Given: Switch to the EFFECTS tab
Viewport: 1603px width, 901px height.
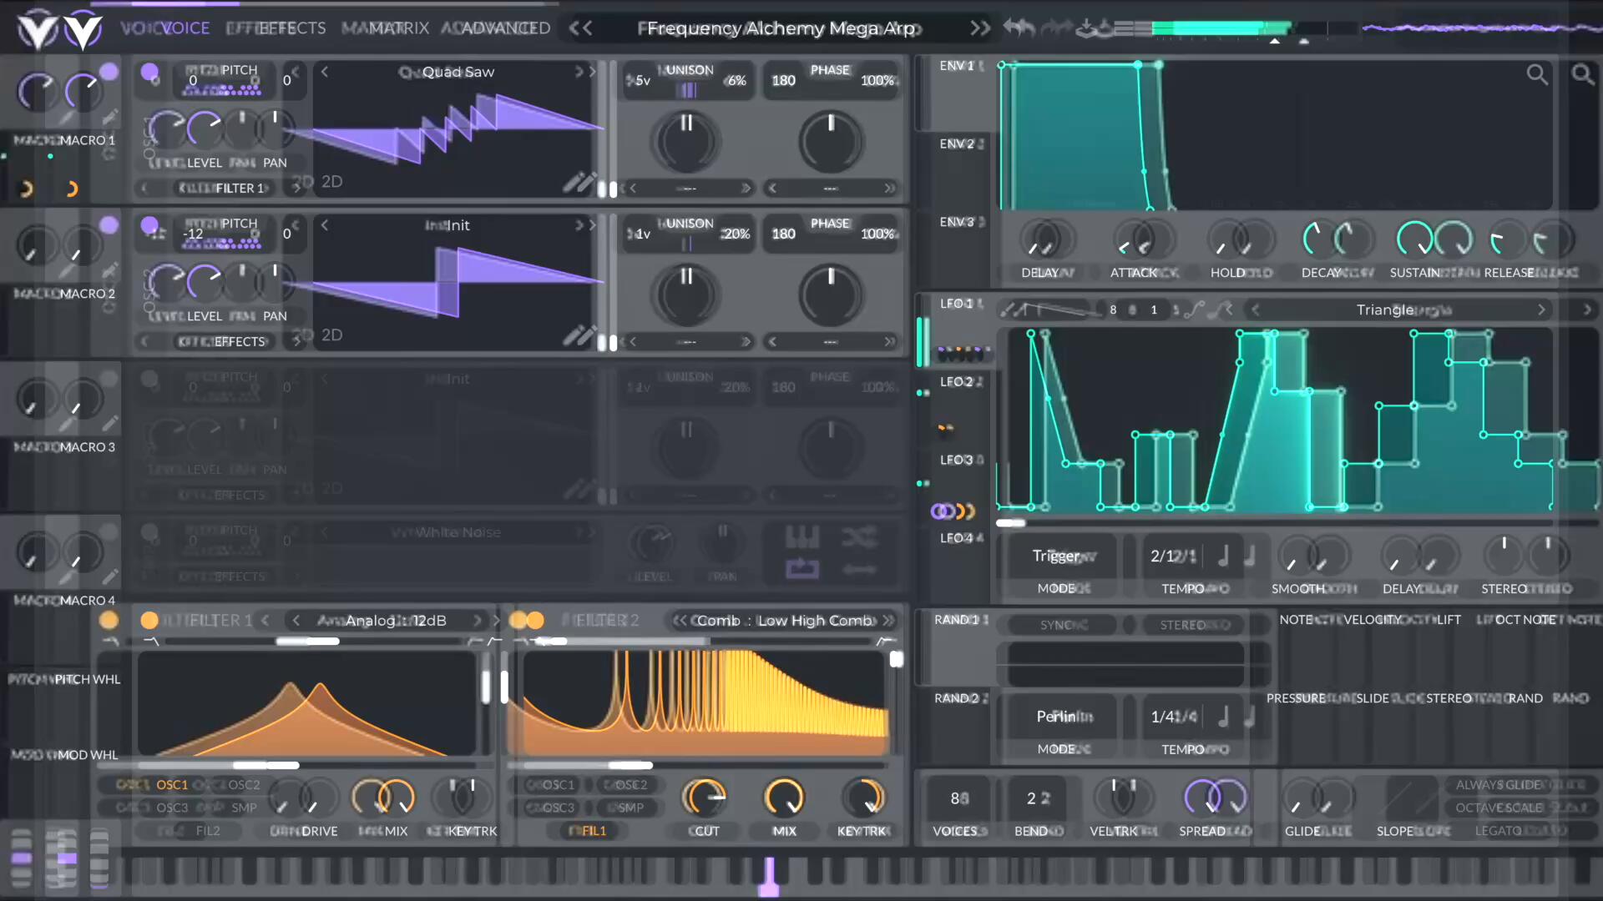Looking at the screenshot, I should [291, 28].
